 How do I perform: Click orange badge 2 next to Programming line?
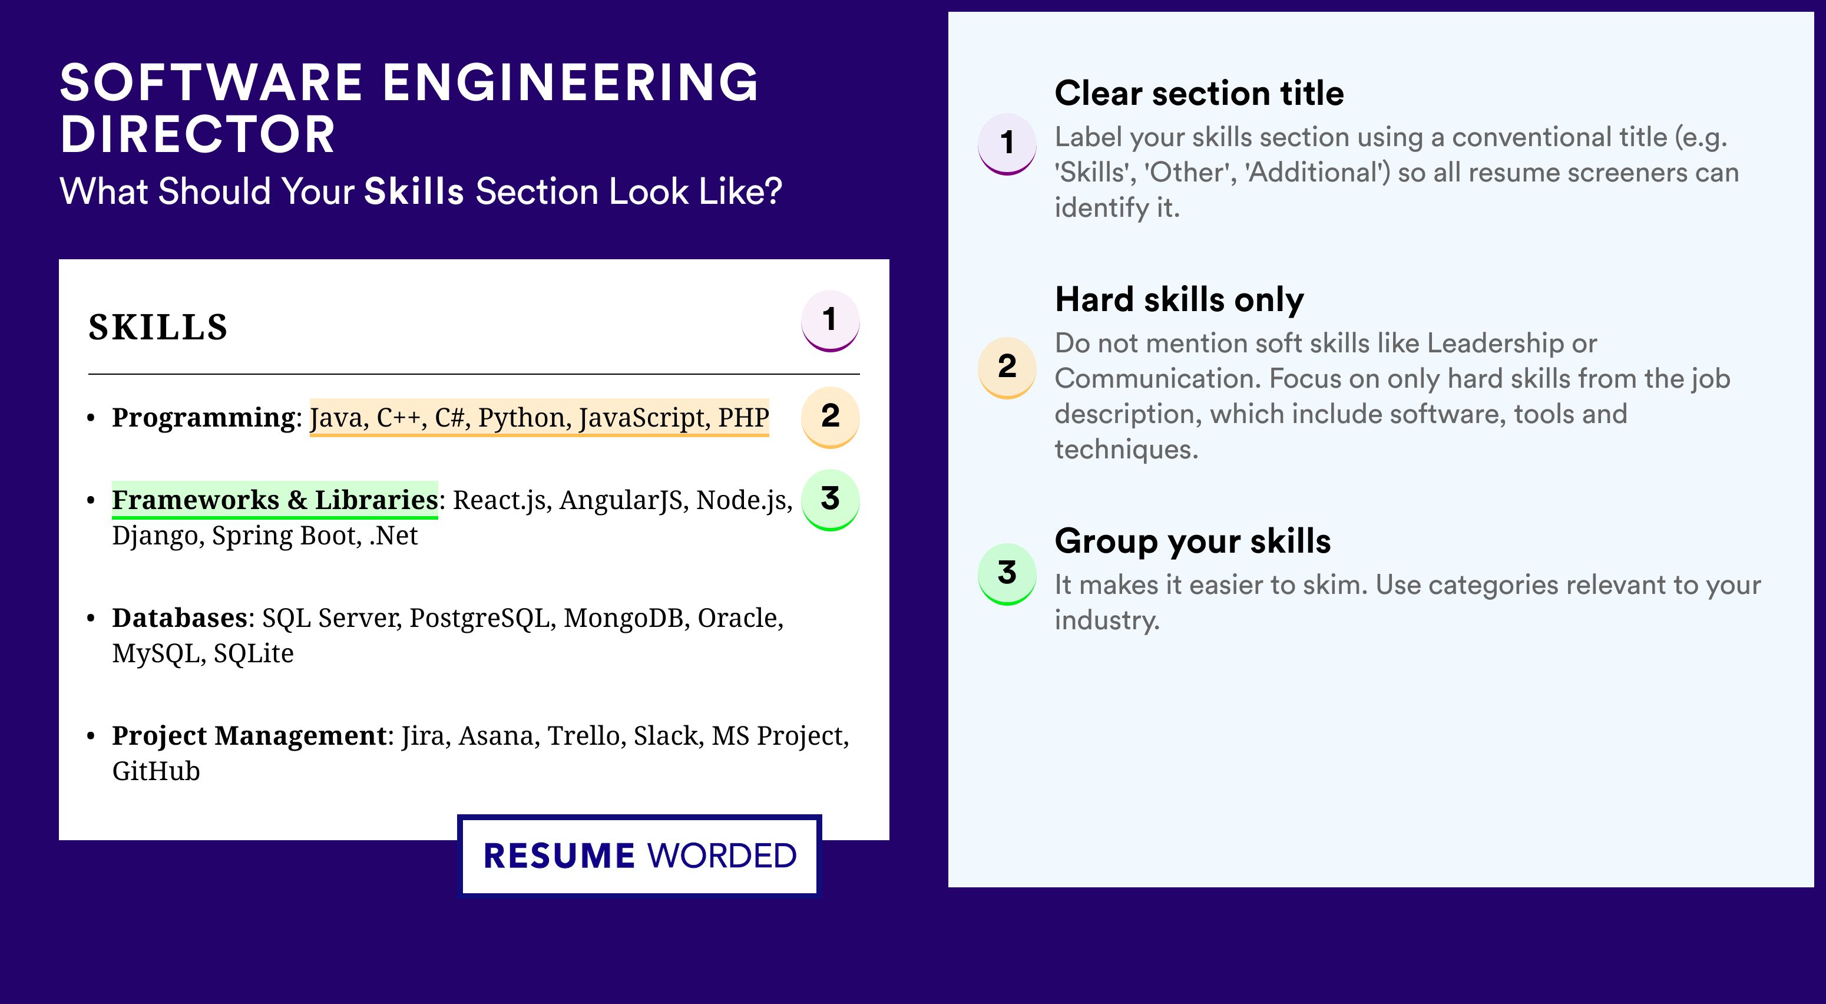pos(830,417)
